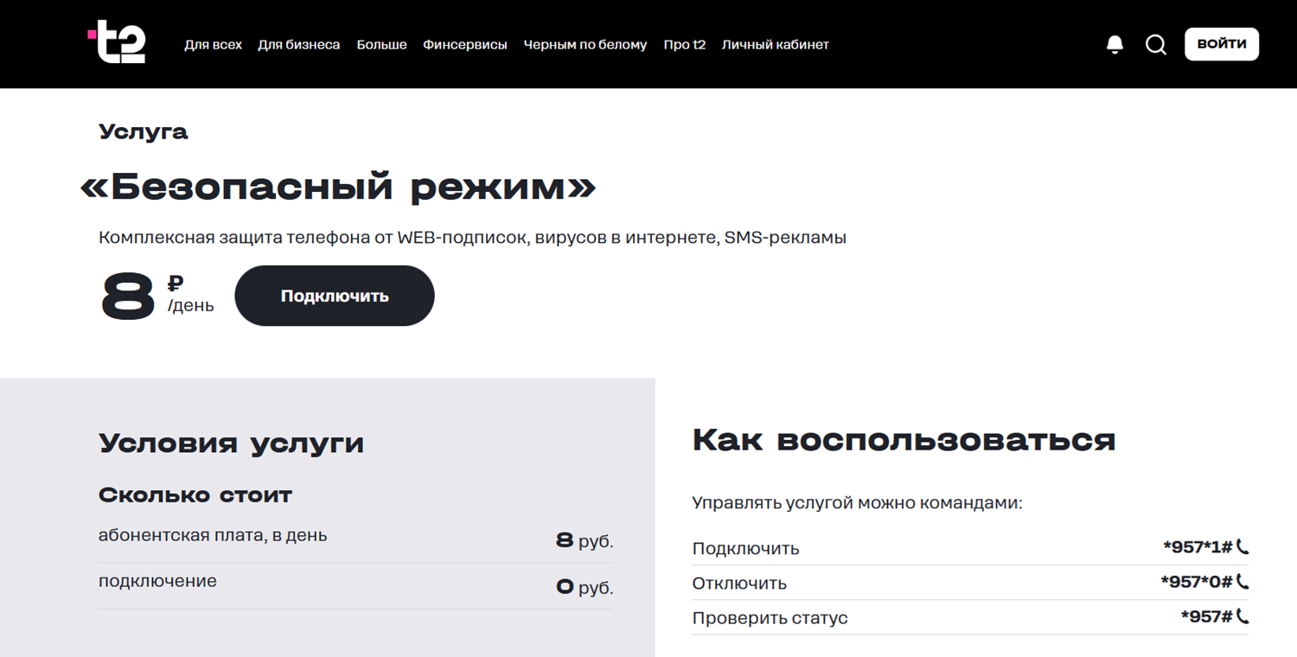Open the 'Для бизнеса' menu item
The image size is (1297, 657).
tap(299, 44)
